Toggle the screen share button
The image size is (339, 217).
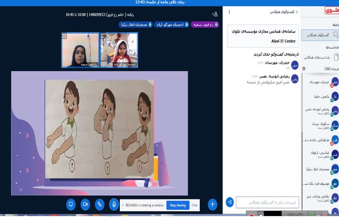coord(71,204)
